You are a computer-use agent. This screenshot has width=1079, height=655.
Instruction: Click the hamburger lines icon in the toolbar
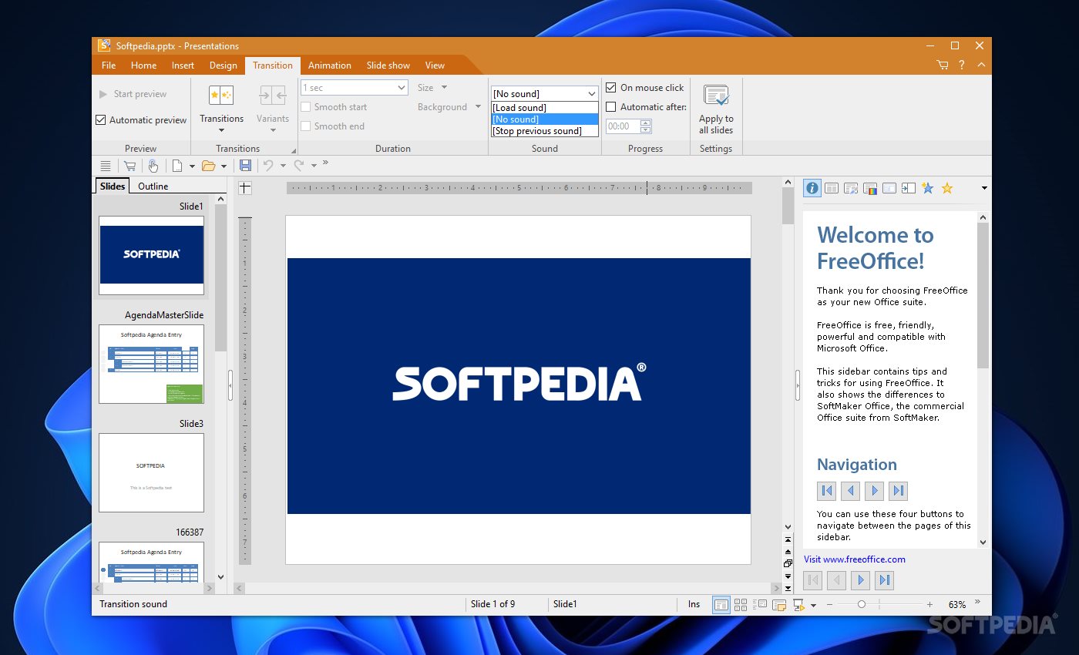[x=106, y=166]
